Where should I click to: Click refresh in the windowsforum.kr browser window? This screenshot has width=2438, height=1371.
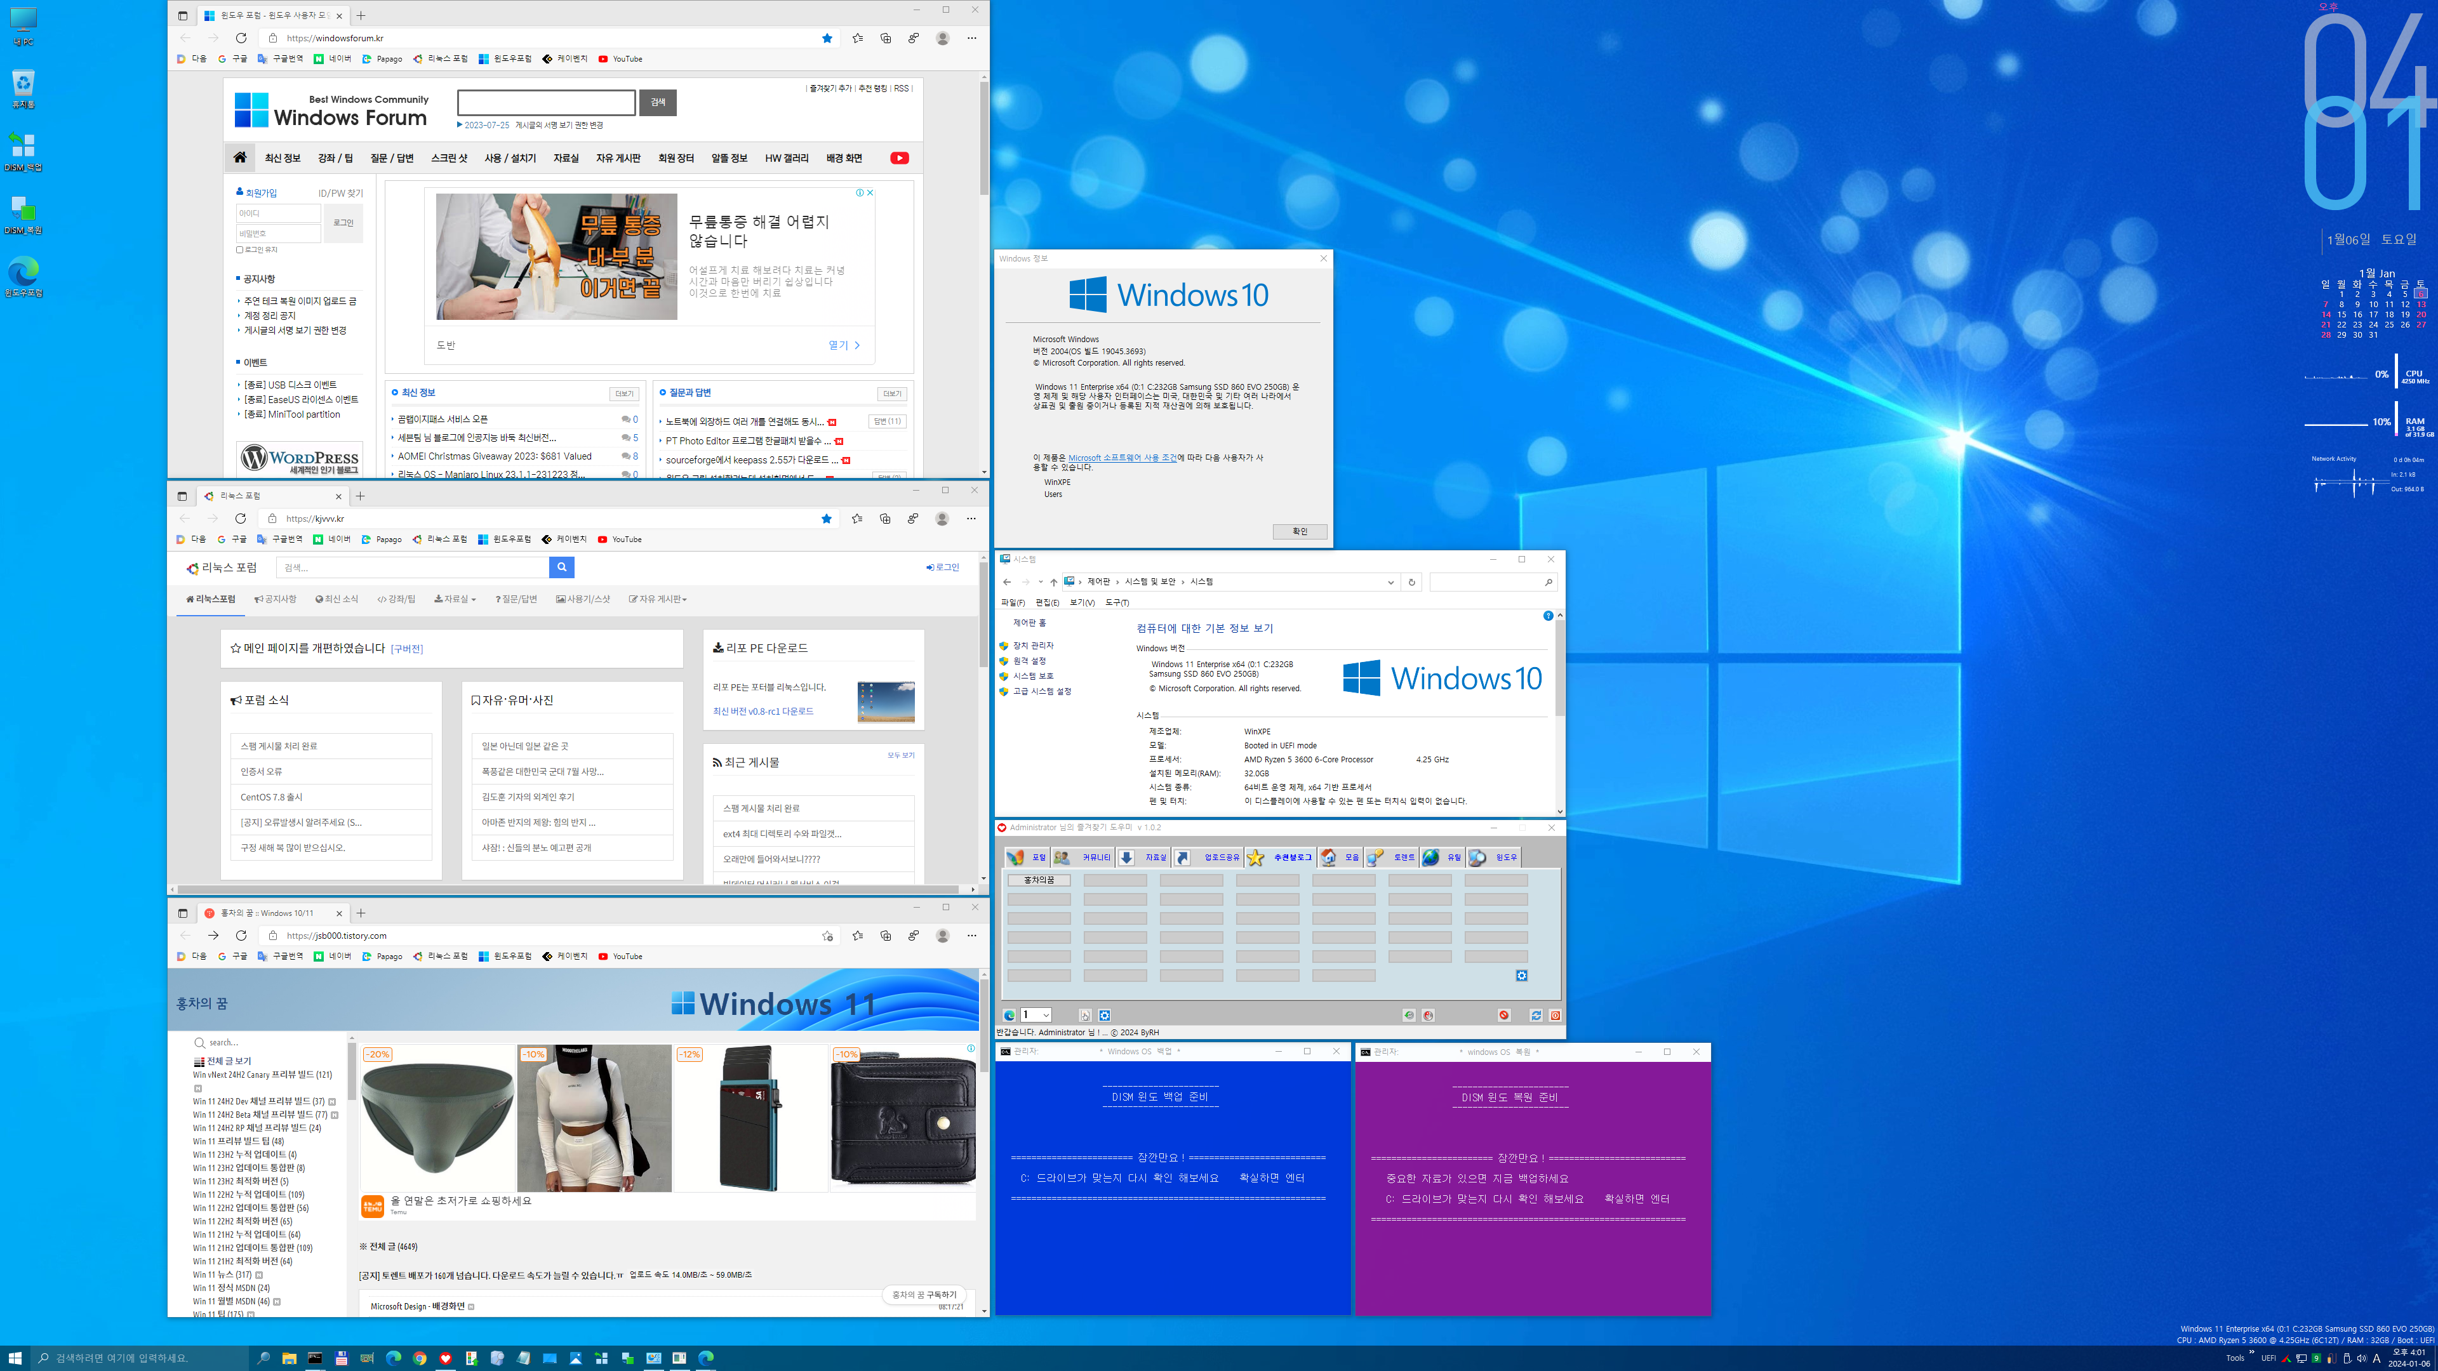[x=241, y=38]
